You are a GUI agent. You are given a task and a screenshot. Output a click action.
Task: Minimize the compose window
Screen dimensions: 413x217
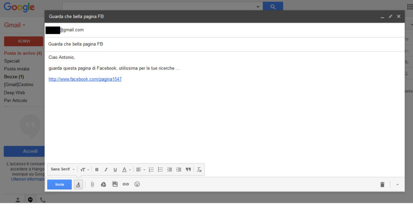(x=382, y=17)
